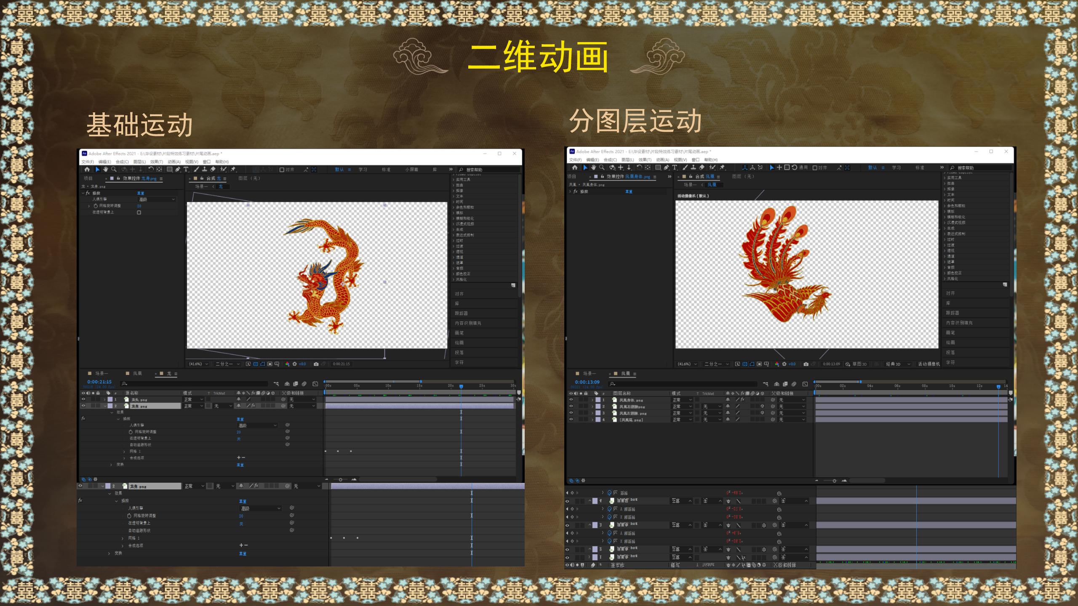The height and width of the screenshot is (606, 1078).
Task: Take snapshot with camera icon under phoenix viewer
Action: (806, 364)
